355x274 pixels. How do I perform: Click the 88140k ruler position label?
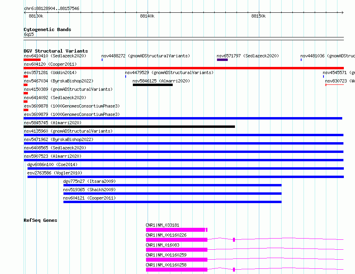coord(147,16)
